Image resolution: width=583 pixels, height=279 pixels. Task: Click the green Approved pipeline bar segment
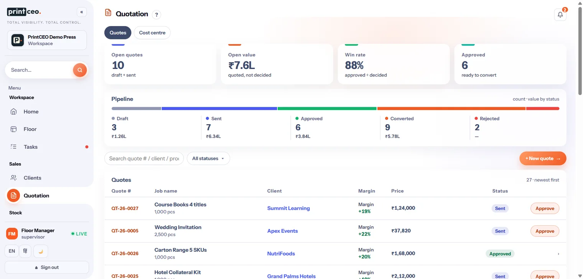(327, 108)
